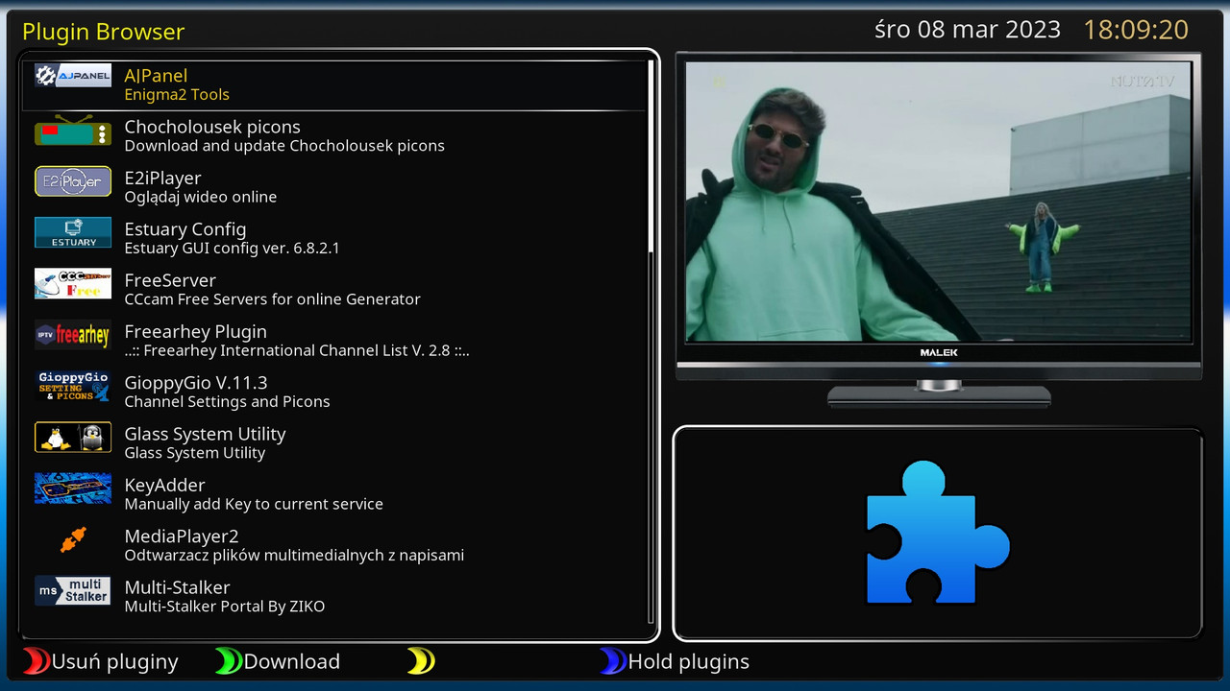Viewport: 1230px width, 691px height.
Task: Click the blue Hold plugins key icon
Action: [612, 661]
